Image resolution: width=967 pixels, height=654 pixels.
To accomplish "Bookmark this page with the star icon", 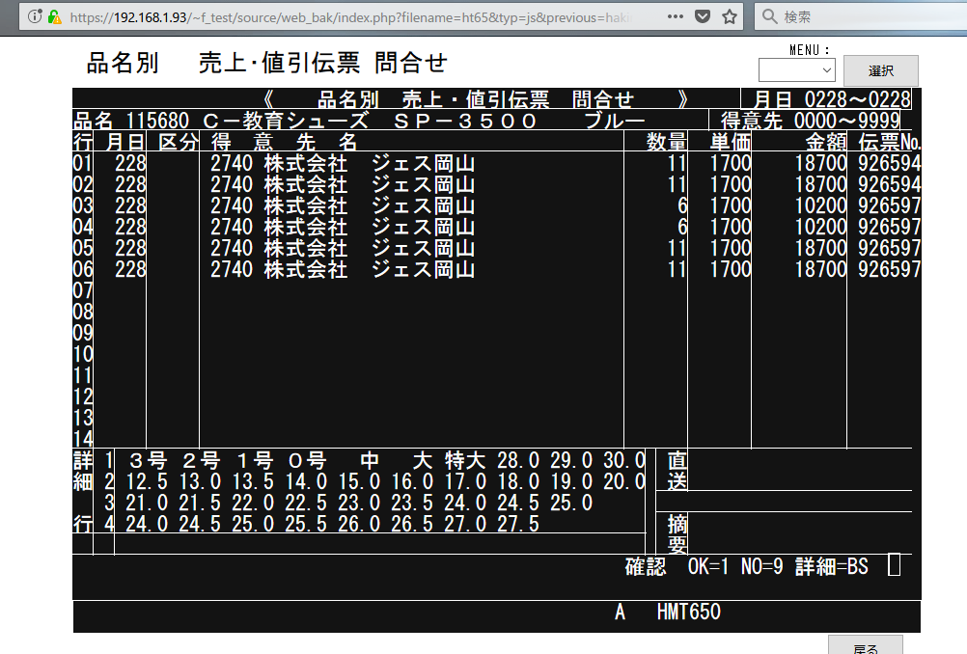I will pyautogui.click(x=730, y=16).
